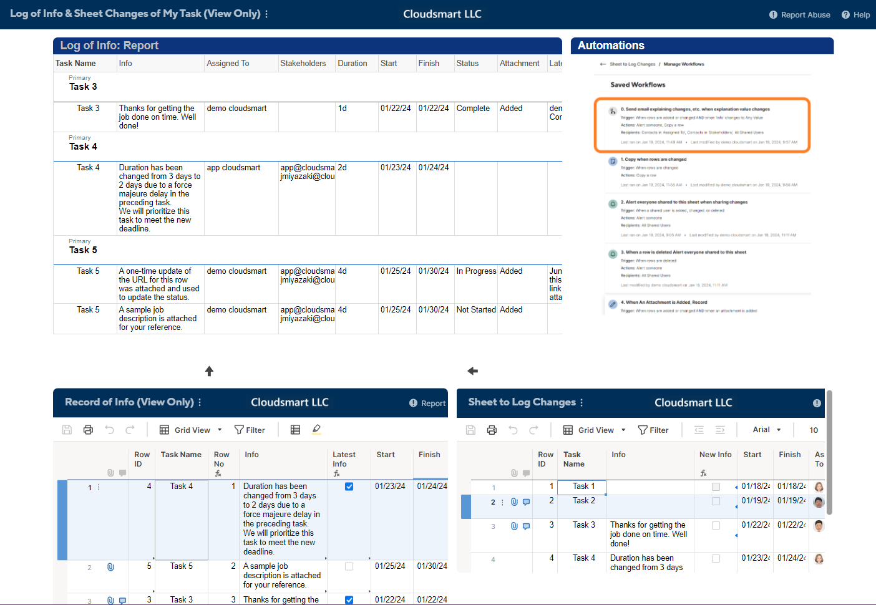Click highlight changes icon in Record of Info
Viewport: 876px width, 605px height.
[316, 429]
